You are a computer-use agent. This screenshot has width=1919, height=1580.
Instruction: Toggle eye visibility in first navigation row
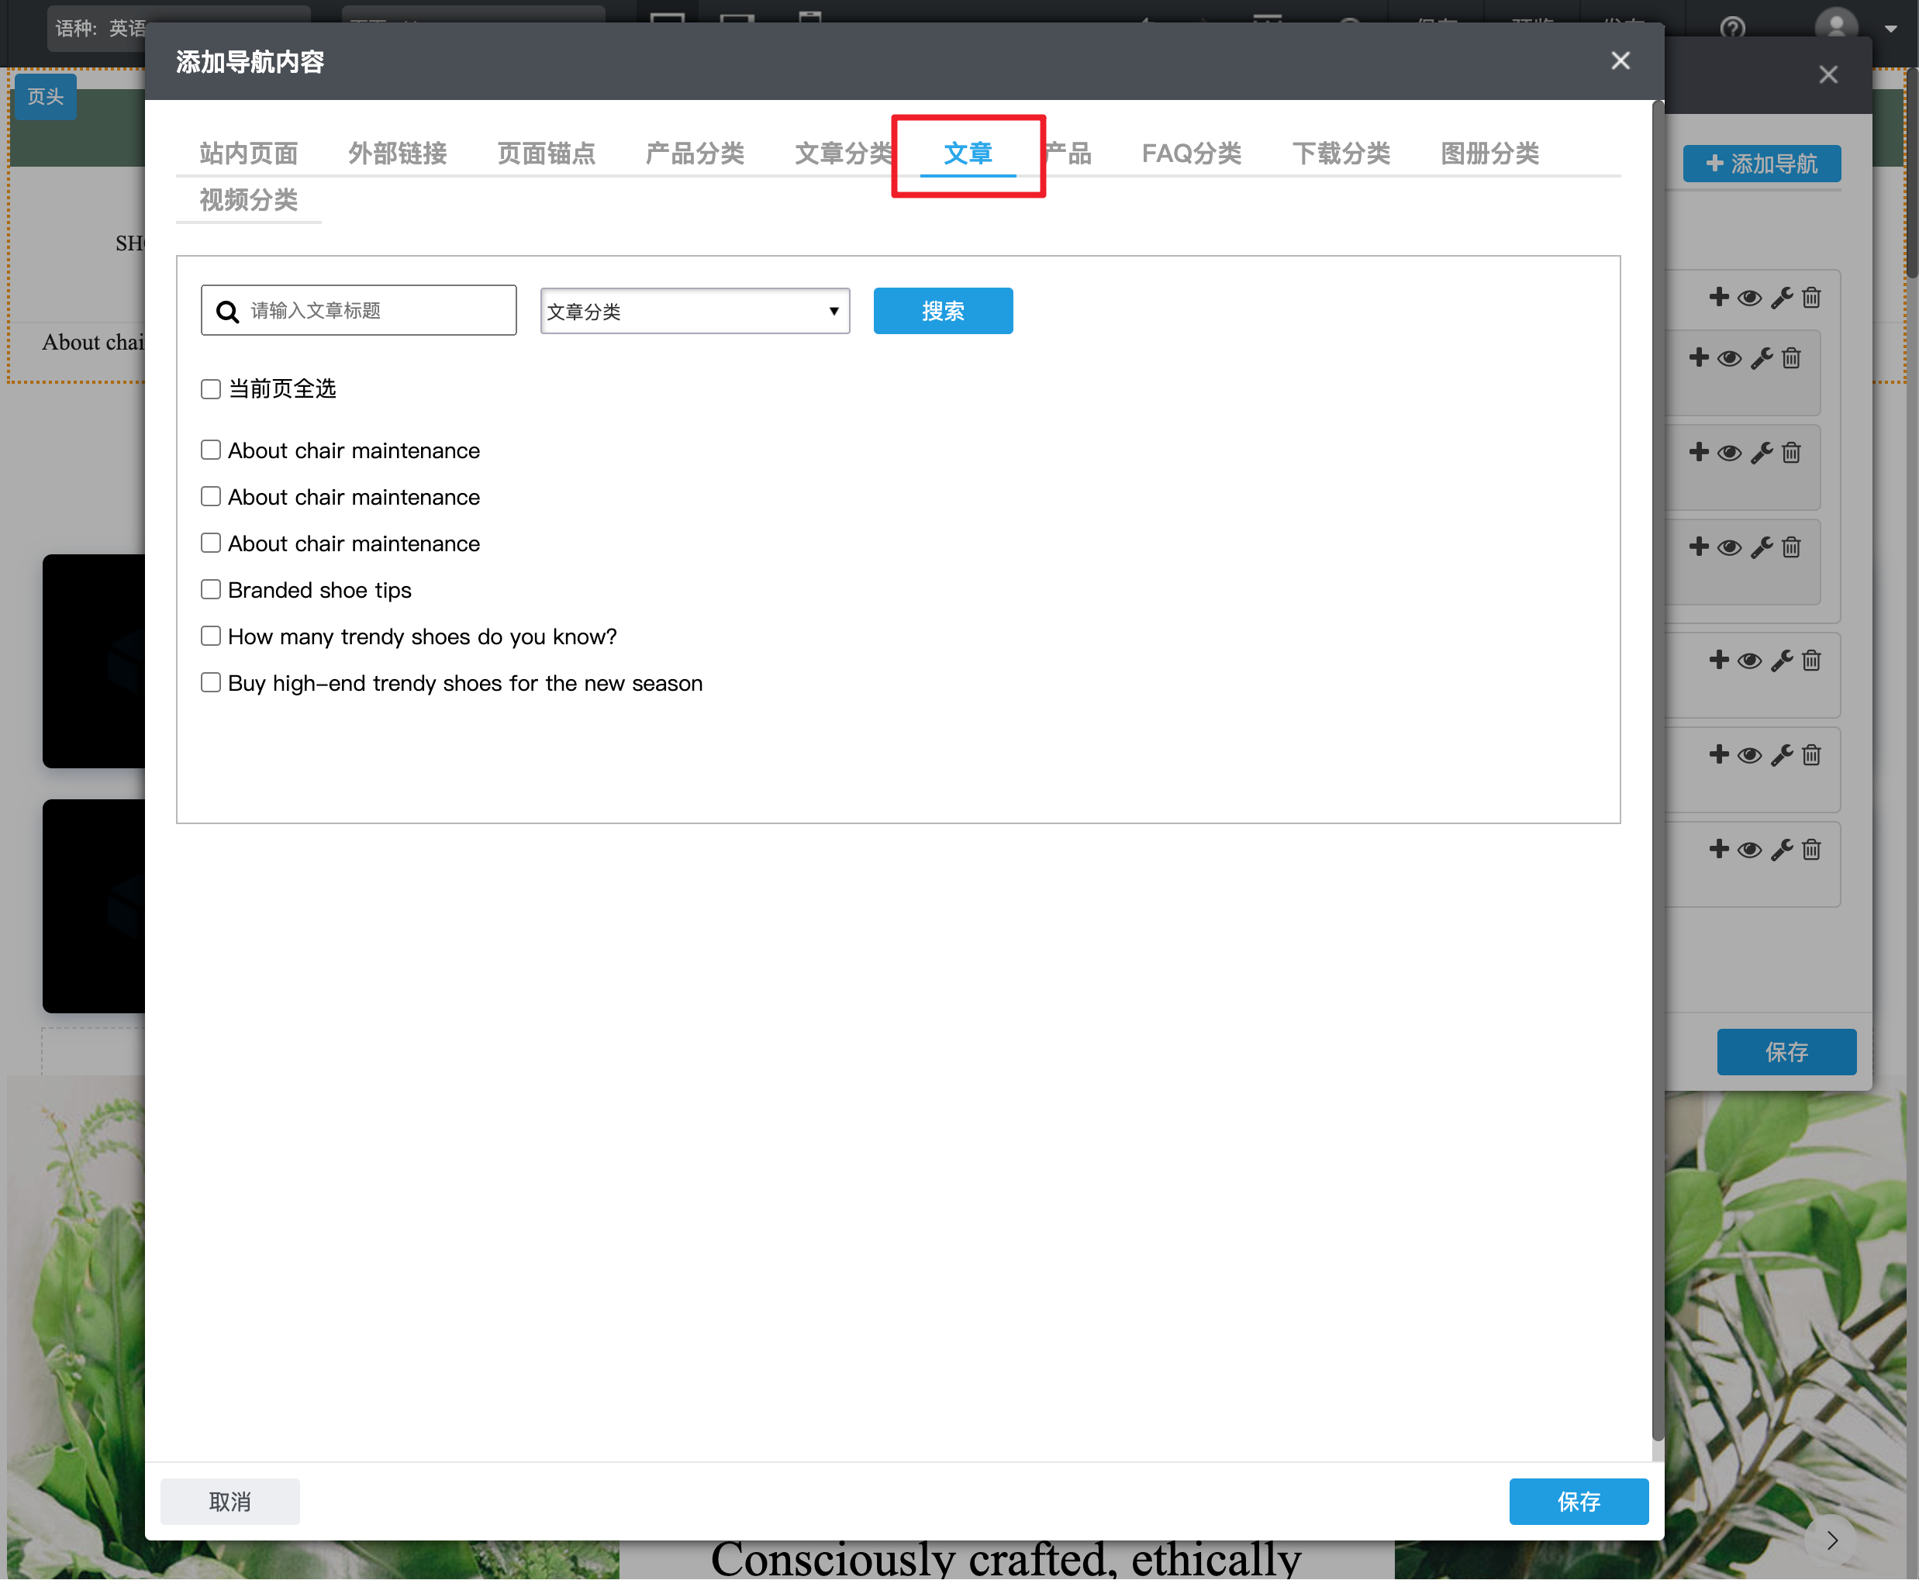pyautogui.click(x=1750, y=298)
